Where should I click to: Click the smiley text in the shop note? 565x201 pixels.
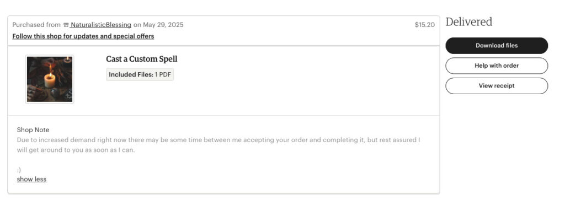click(19, 170)
